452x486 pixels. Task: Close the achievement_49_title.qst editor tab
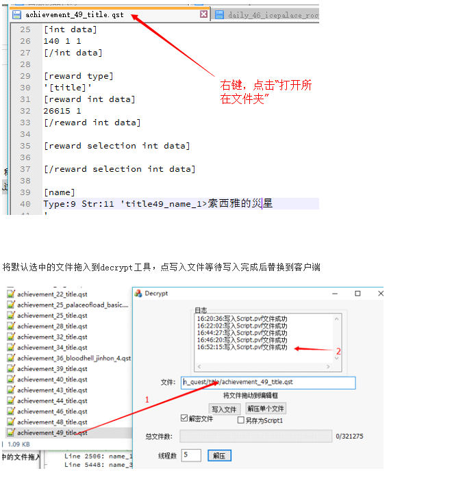click(203, 14)
